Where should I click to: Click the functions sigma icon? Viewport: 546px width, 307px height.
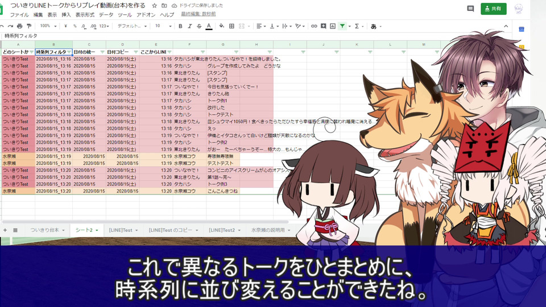click(x=357, y=26)
